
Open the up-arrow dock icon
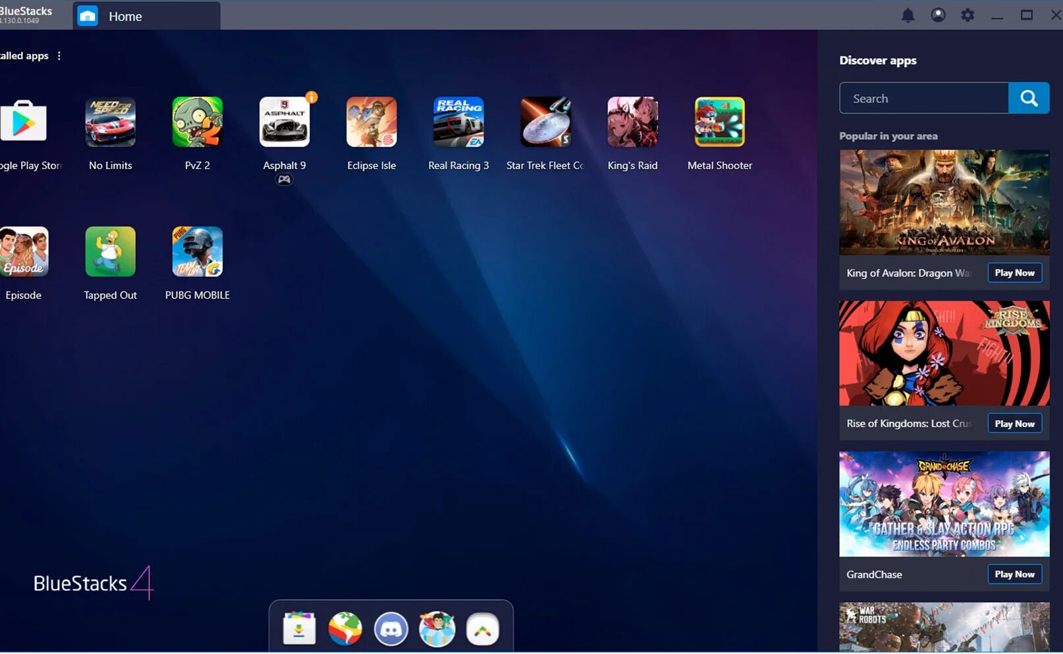[x=483, y=629]
